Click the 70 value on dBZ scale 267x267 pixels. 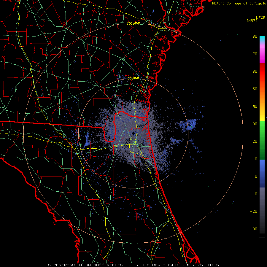[x=255, y=54]
